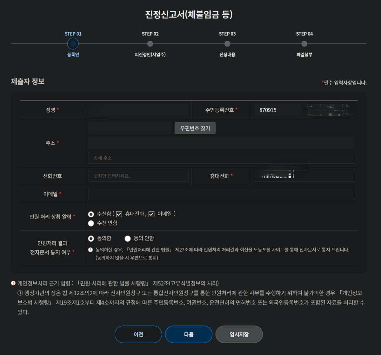Choose 동의함 for electronic document notice
Viewport: 381px width, 355px height.
pos(91,238)
